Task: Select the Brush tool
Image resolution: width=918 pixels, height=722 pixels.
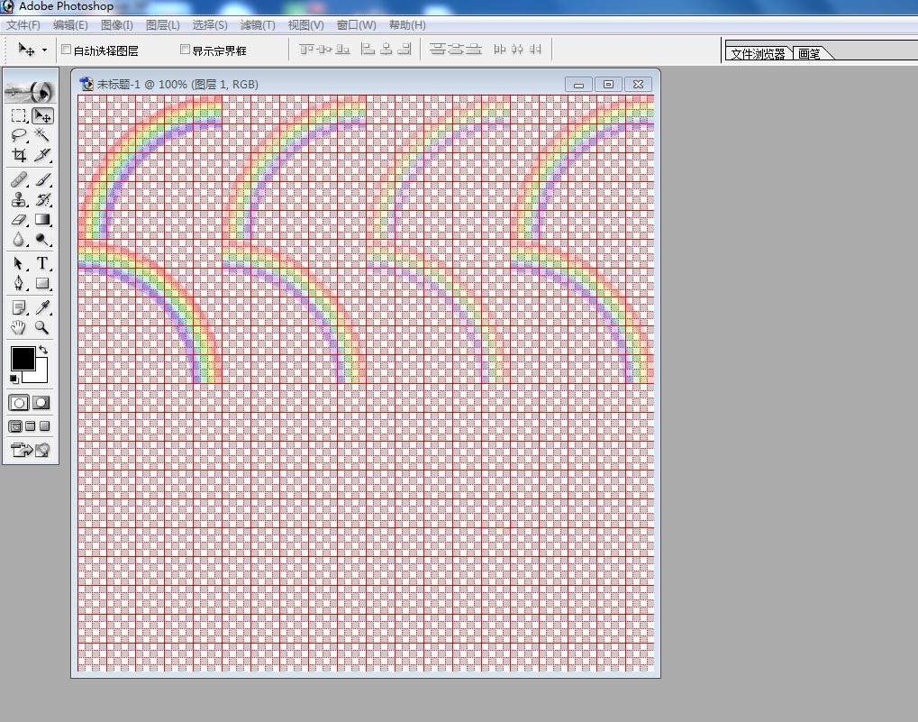Action: coord(42,179)
